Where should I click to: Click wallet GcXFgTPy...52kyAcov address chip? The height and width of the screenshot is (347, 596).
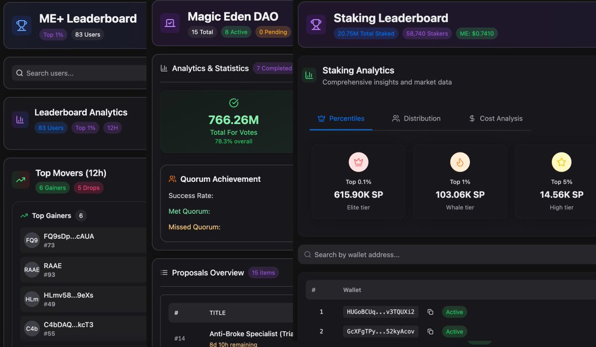380,332
